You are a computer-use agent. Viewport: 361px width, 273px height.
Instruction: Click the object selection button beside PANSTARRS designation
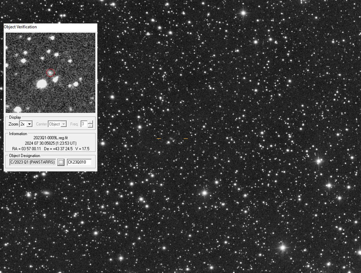point(61,162)
